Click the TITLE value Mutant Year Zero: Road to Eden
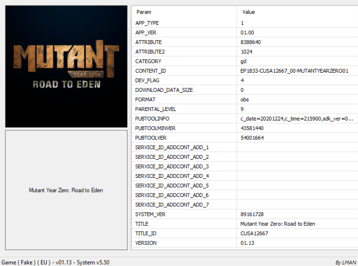The width and height of the screenshot is (358, 266). click(x=278, y=224)
